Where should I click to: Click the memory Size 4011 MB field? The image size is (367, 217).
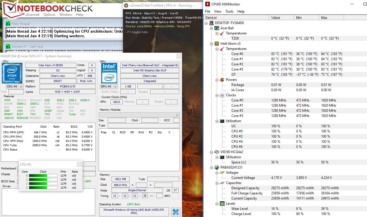[x=120, y=179]
